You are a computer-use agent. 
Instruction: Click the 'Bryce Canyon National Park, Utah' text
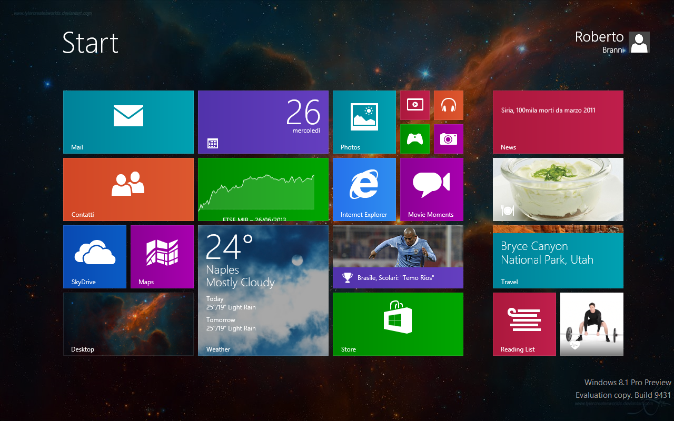pos(547,253)
